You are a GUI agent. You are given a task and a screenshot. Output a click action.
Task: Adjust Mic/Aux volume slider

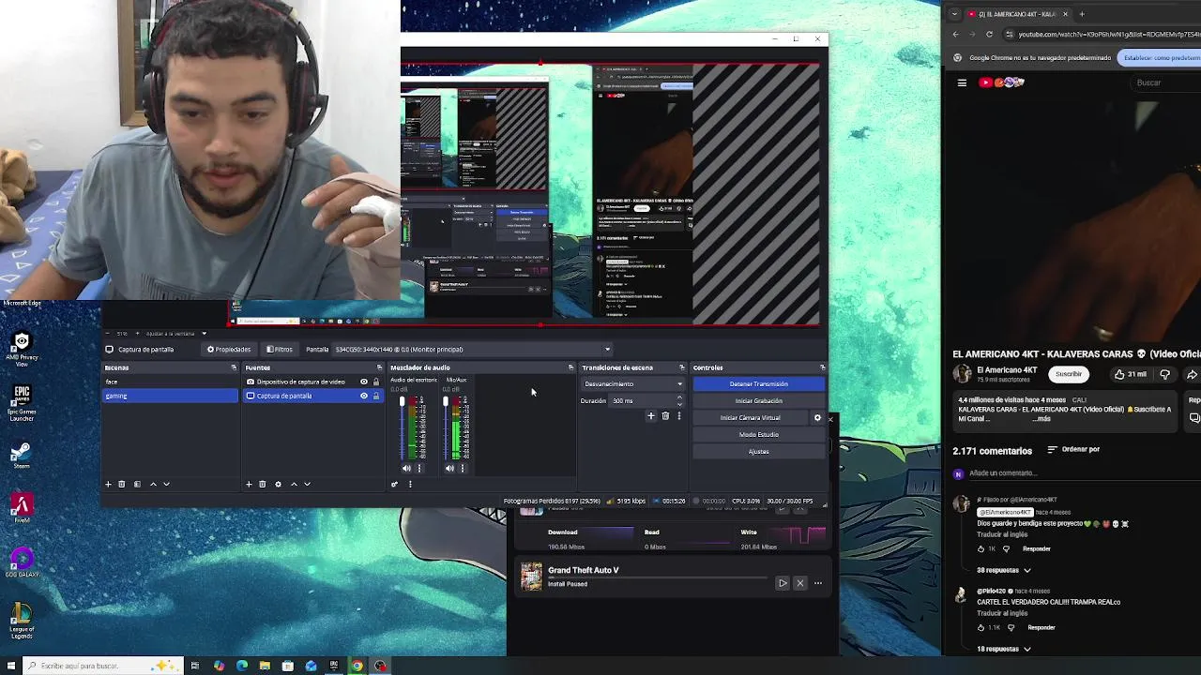click(x=446, y=428)
